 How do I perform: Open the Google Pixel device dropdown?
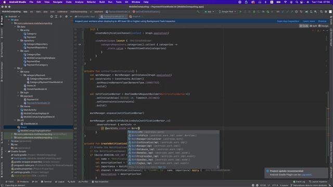(x=227, y=11)
